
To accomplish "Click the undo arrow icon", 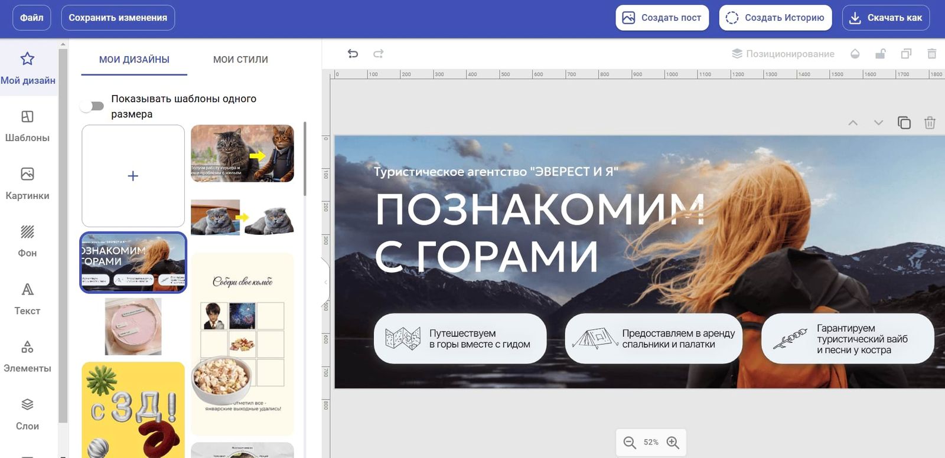I will (x=353, y=54).
